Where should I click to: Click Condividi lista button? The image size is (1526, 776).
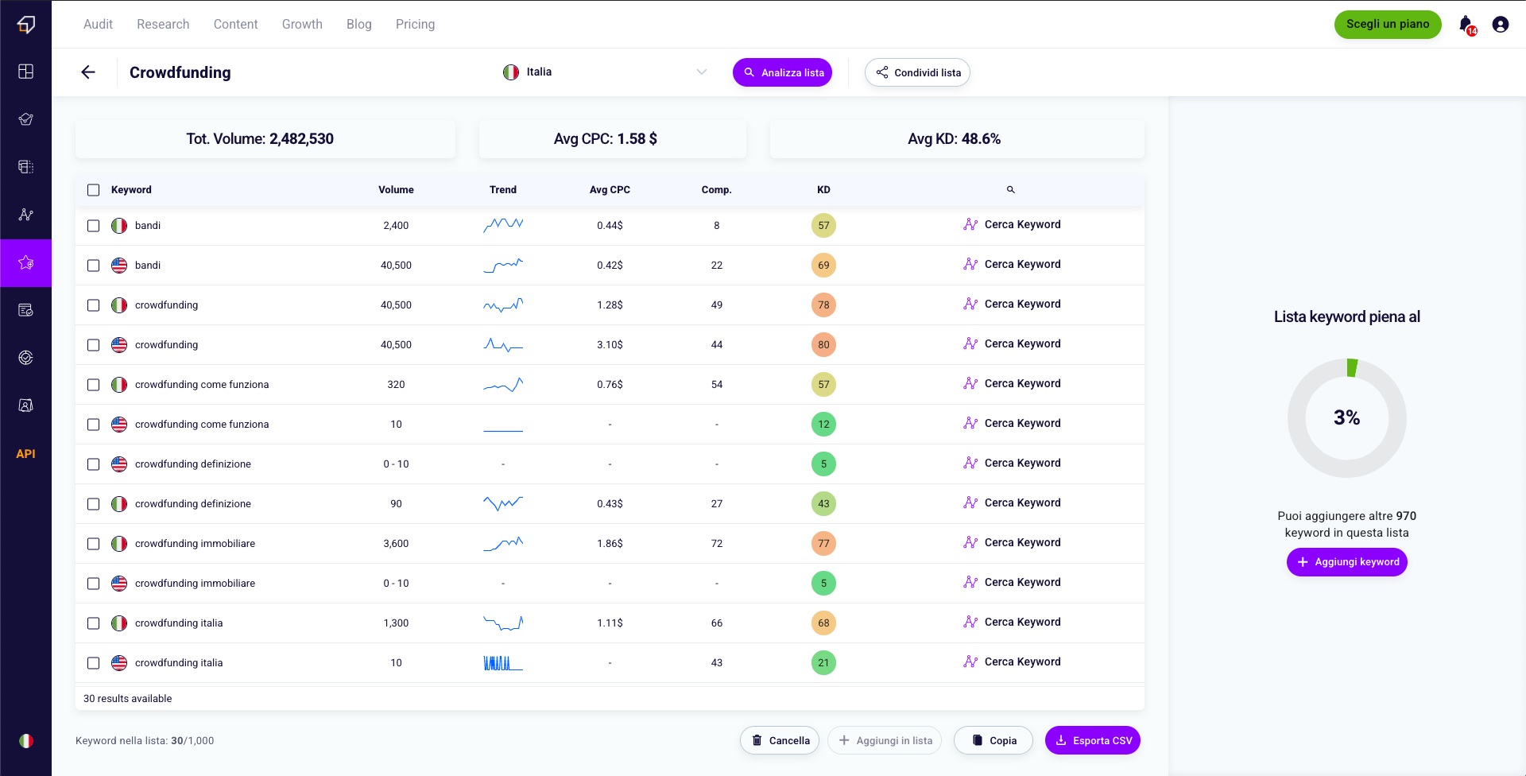(x=917, y=72)
